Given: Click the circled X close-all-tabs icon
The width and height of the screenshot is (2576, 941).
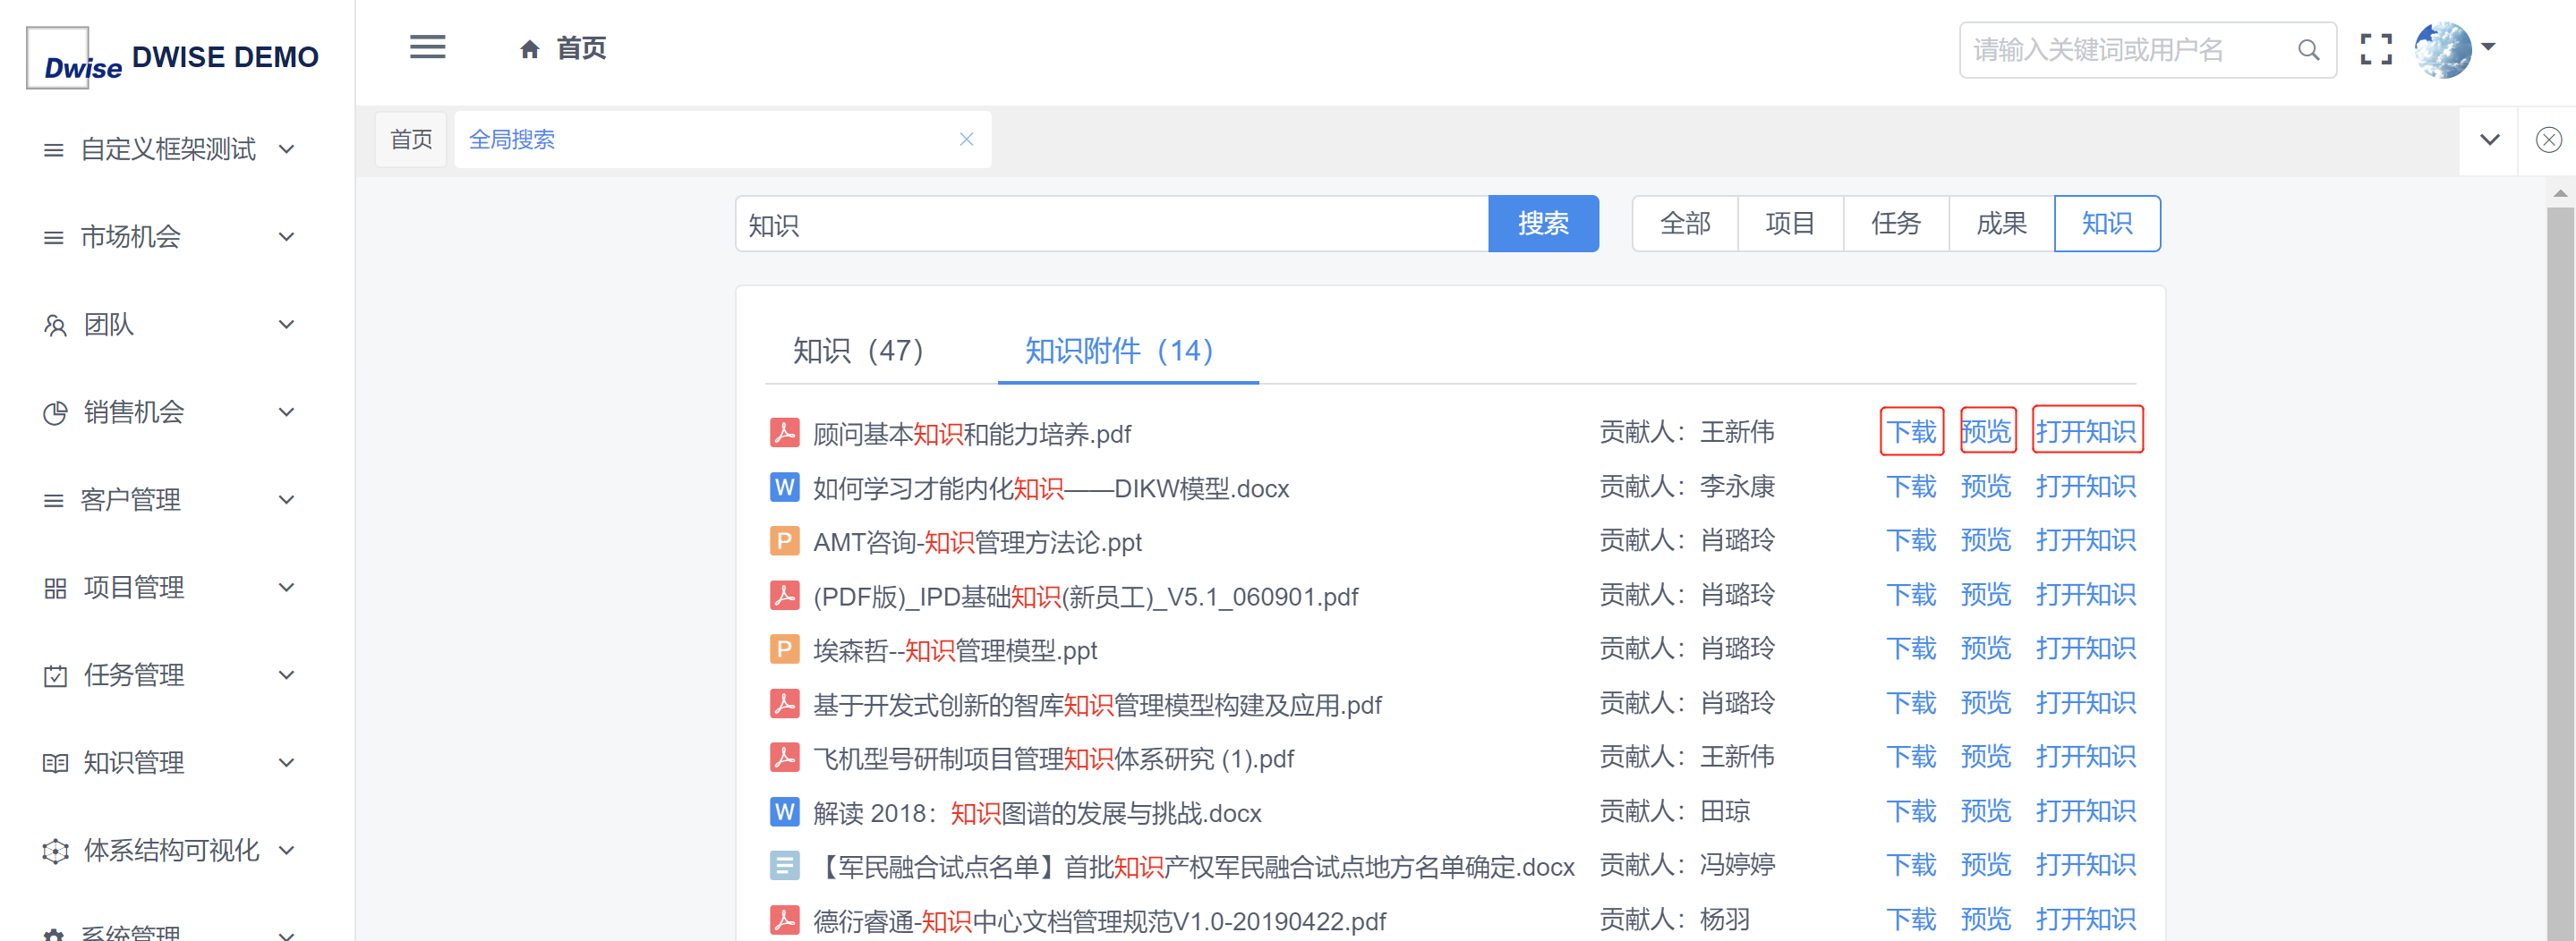Looking at the screenshot, I should pos(2547,140).
